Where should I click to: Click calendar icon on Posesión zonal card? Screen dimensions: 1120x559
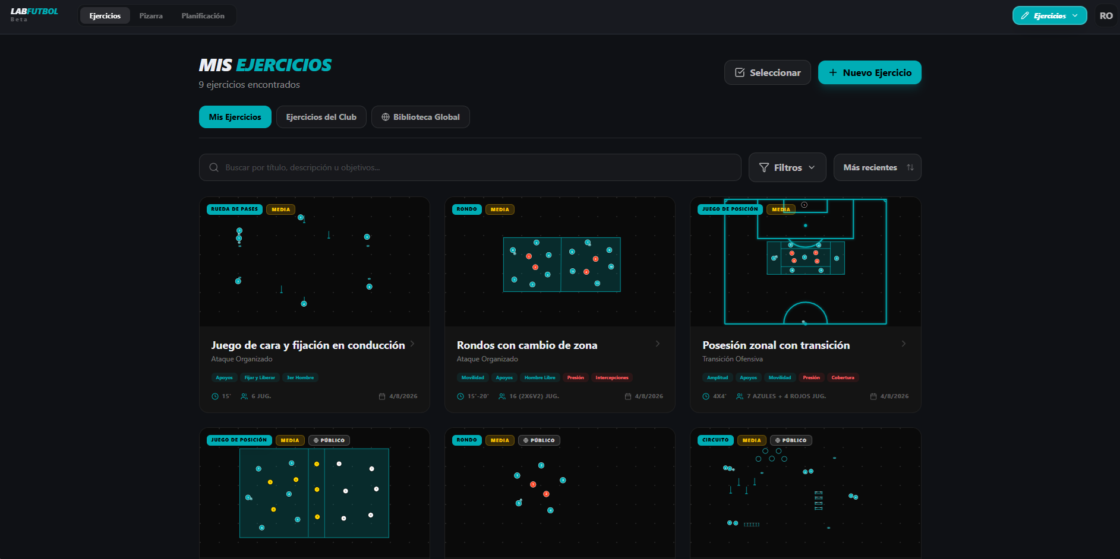[x=873, y=396]
